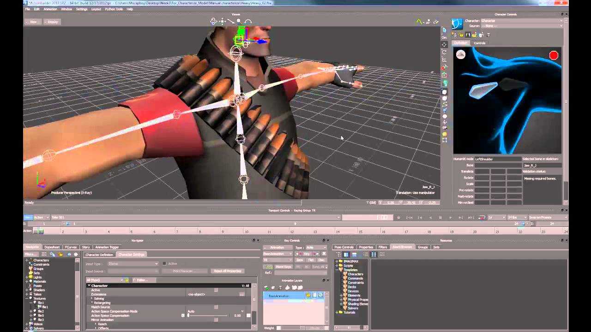Click the green light bulb sidebar icon

coord(445,83)
